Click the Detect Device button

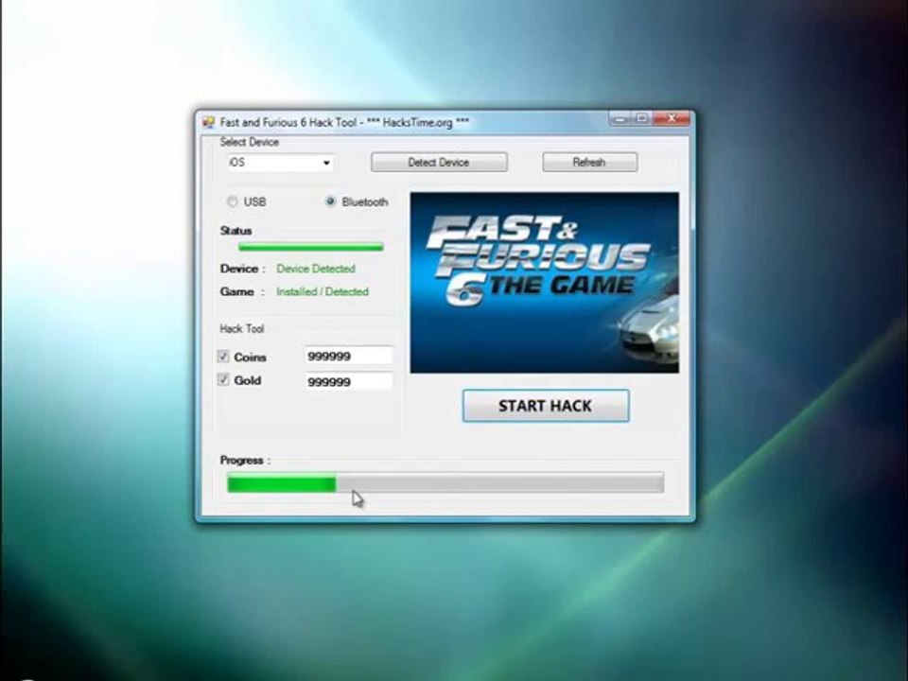point(439,162)
